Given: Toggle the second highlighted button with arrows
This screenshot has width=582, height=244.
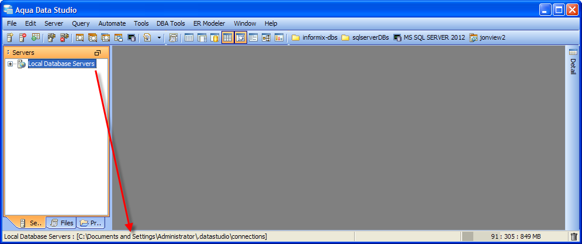Looking at the screenshot, I should (x=241, y=37).
